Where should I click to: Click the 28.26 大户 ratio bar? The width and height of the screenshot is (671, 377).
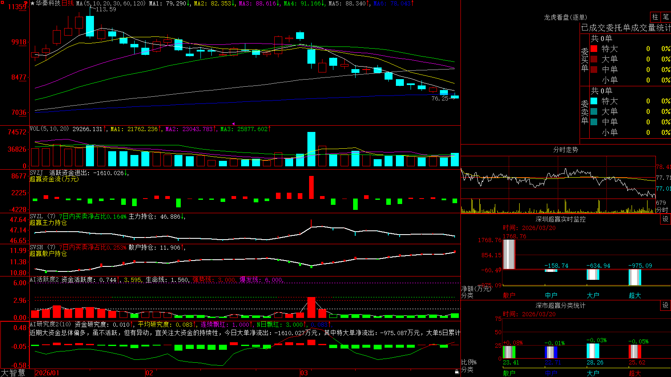[x=593, y=351]
